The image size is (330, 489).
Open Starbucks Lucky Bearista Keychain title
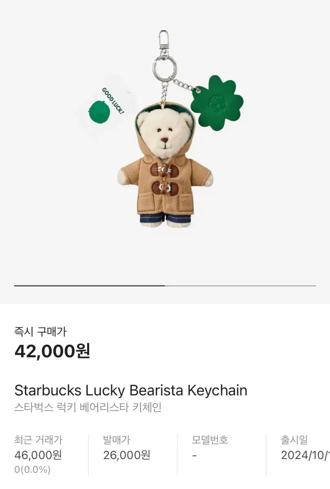tap(131, 390)
